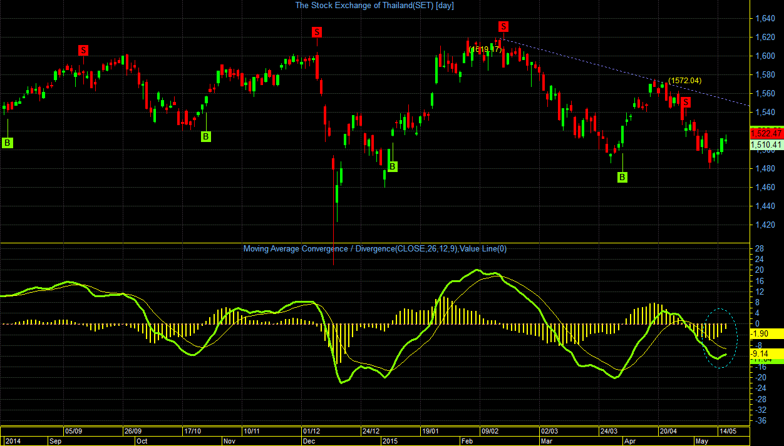This screenshot has height=446, width=784.
Task: Click the 05/09 date label
Action: [x=73, y=431]
